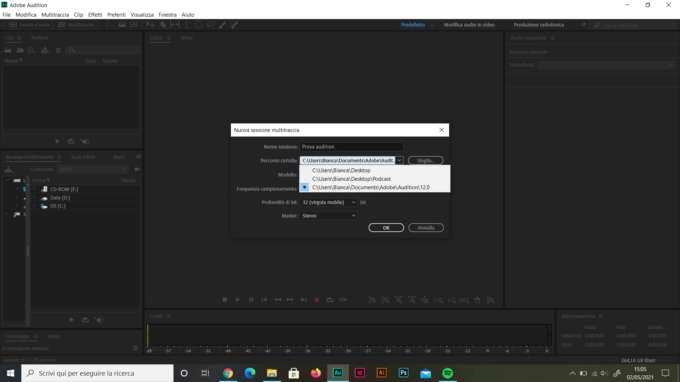
Task: Click the Nome sessione text field
Action: pyautogui.click(x=351, y=147)
